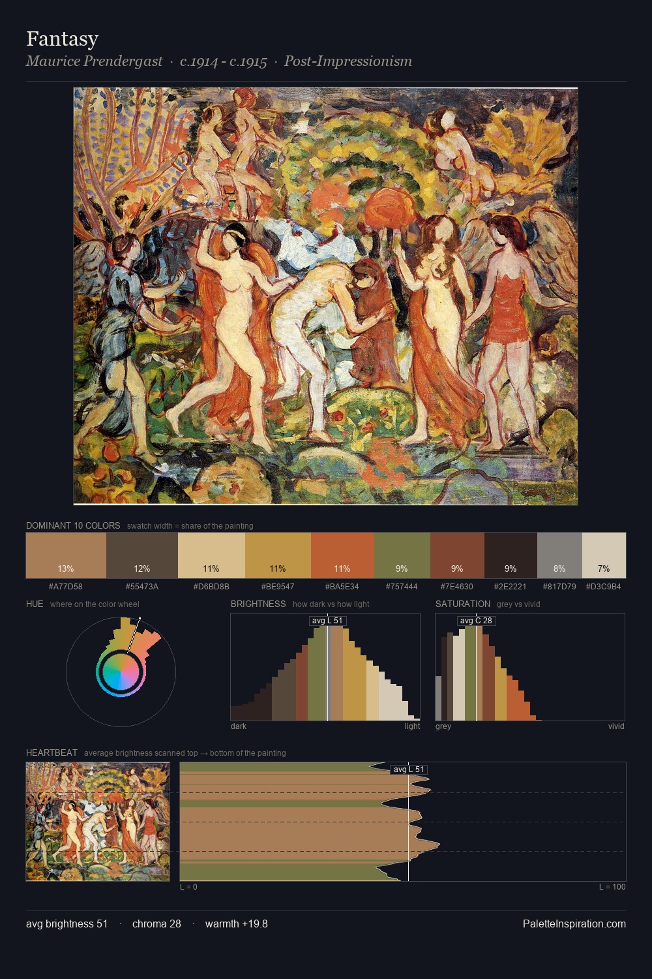
Task: Click hex code text '#A77D58'
Action: click(x=66, y=587)
